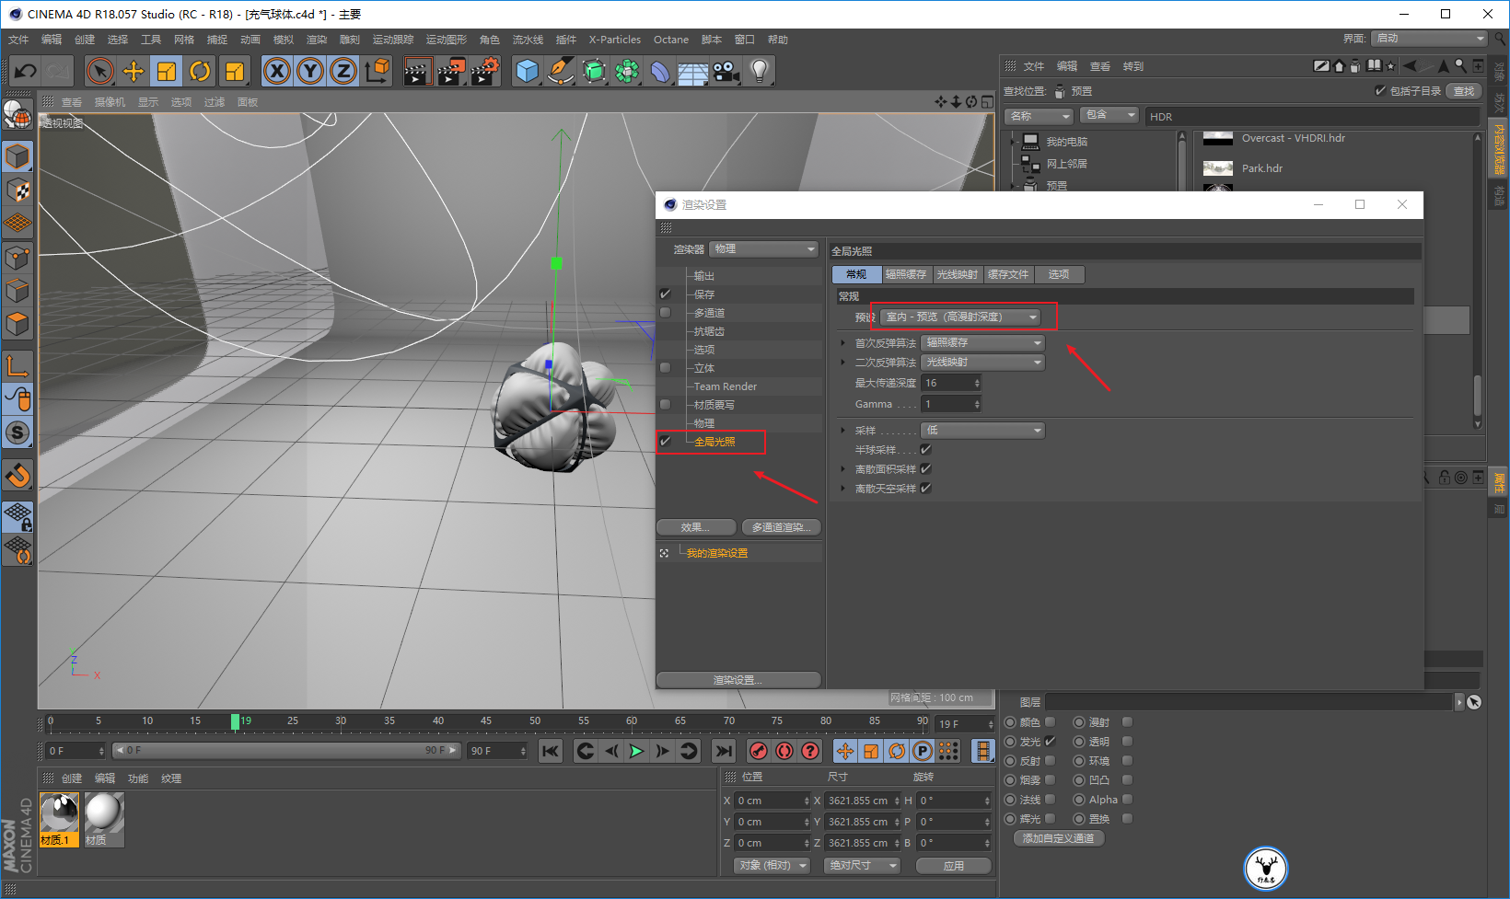
Task: Click the snap S icon in left toolbar
Action: pos(17,432)
